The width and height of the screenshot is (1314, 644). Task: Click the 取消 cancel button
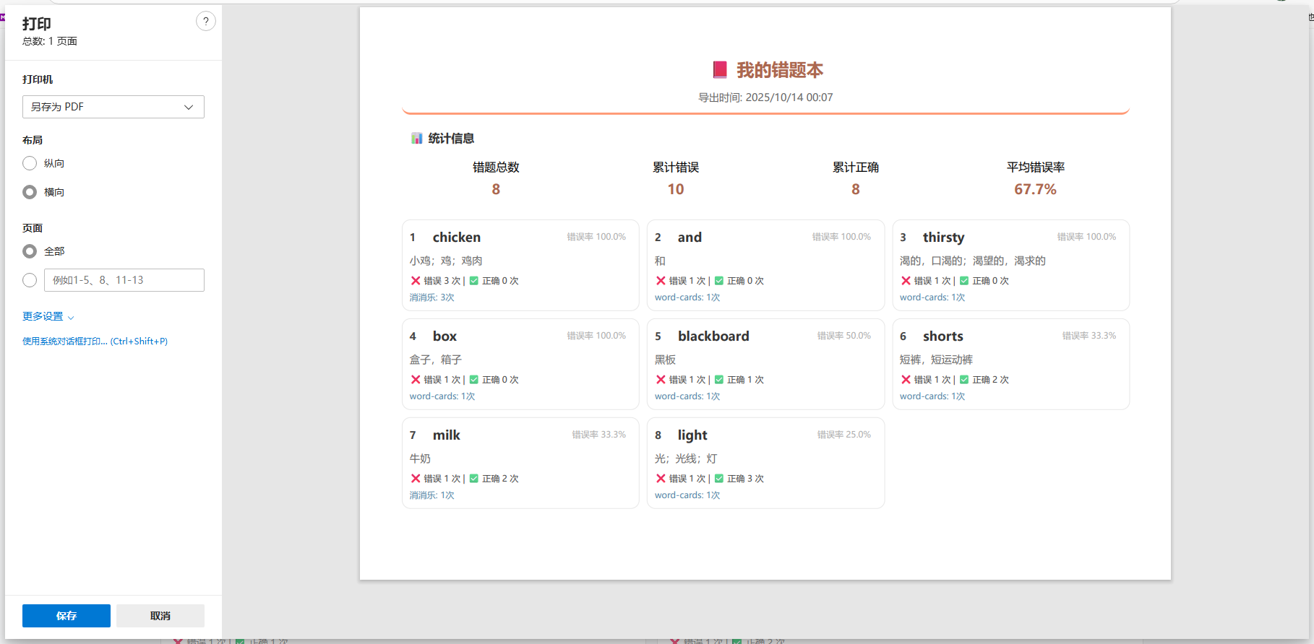click(x=160, y=616)
